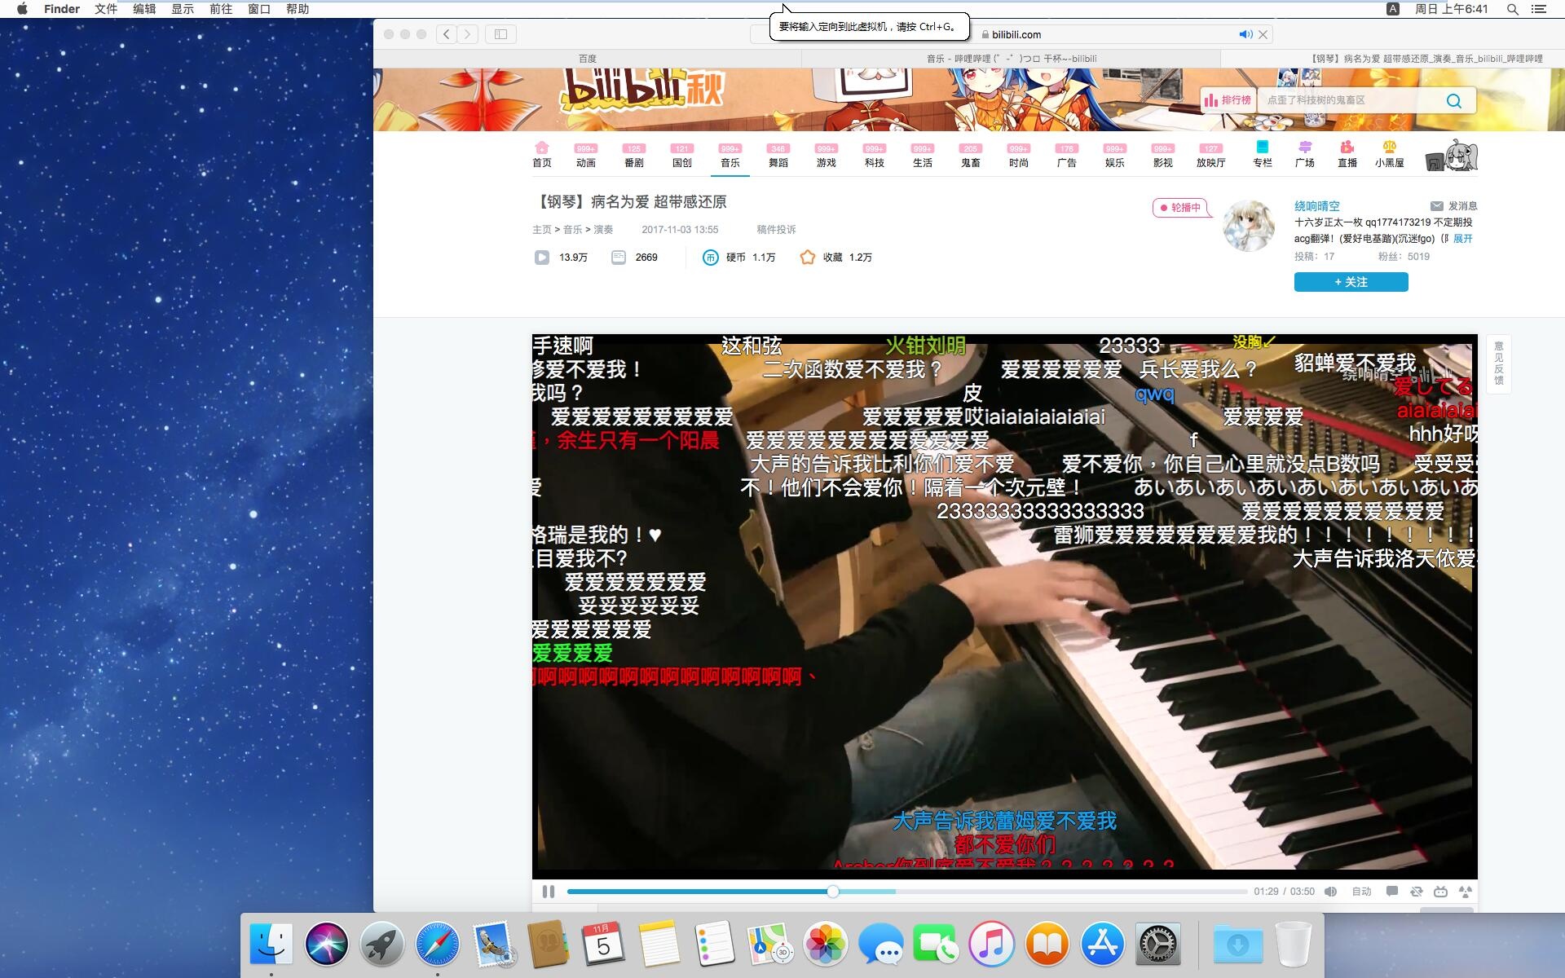
Task: Open the 游戏 category
Action: coord(827,156)
